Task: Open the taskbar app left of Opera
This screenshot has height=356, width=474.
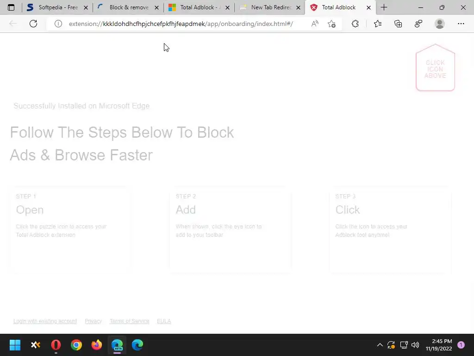Action: click(35, 345)
